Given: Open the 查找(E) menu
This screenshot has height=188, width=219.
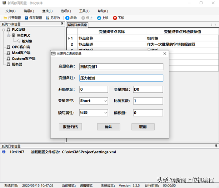Looking at the screenshot, I should [x=48, y=11].
